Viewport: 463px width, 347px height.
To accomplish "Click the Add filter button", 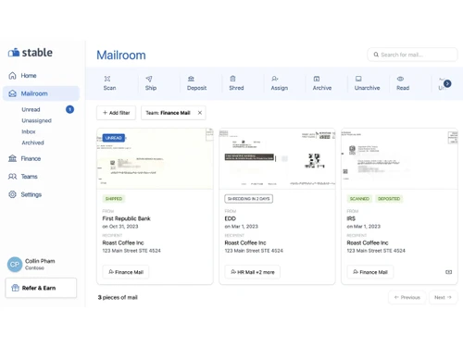I will click(x=116, y=113).
